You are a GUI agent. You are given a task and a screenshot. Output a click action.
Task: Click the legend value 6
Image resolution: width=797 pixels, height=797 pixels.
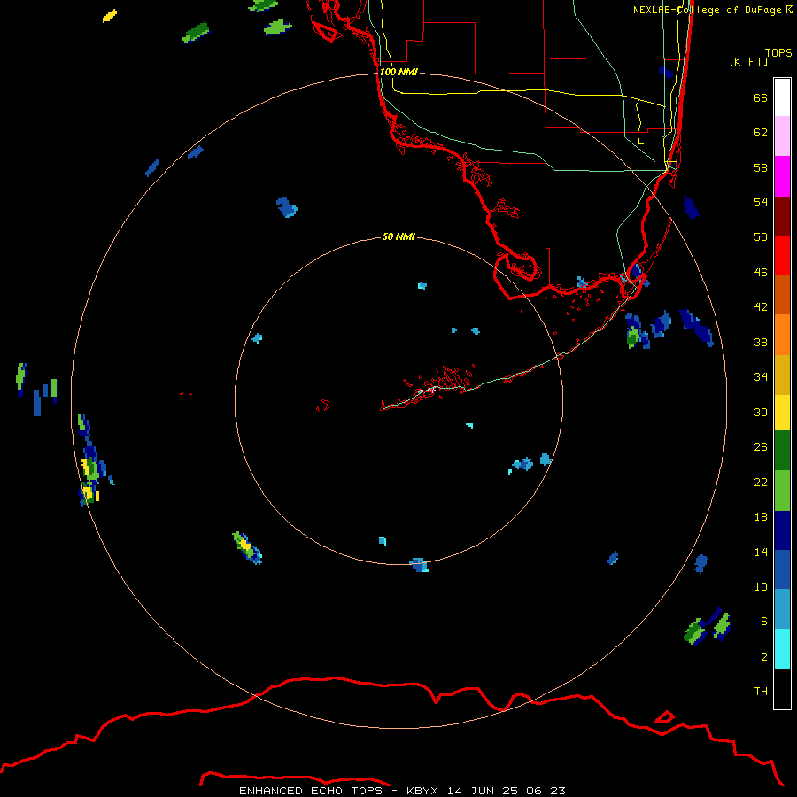(x=764, y=622)
